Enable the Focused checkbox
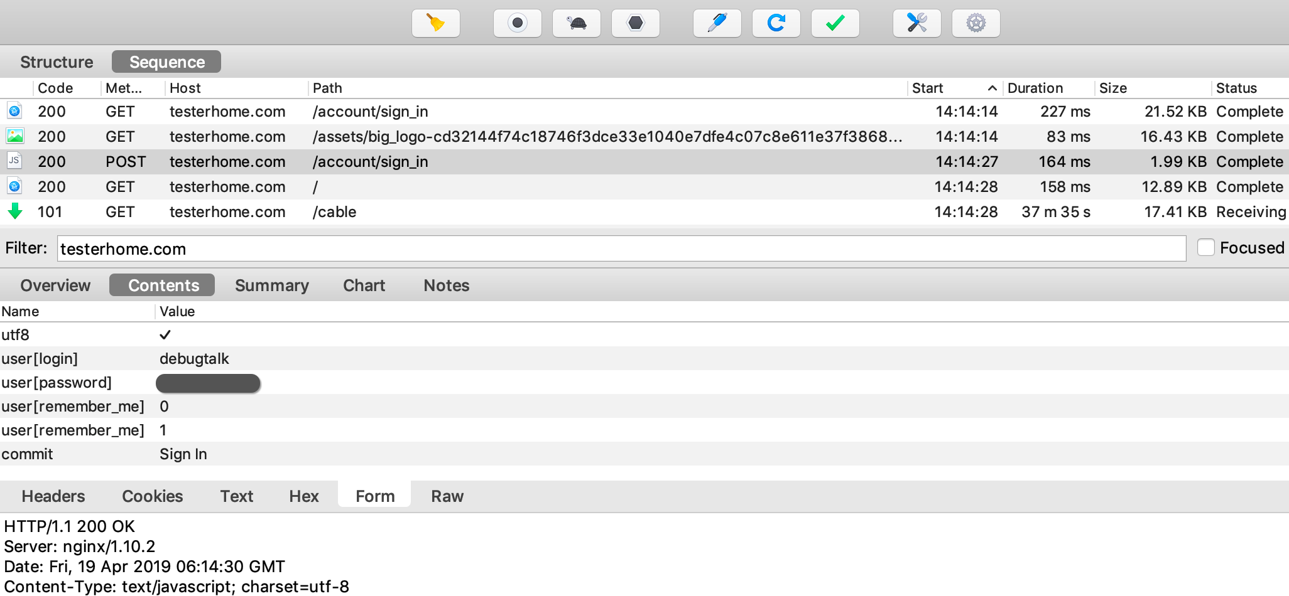Viewport: 1289px width, 596px height. (1205, 248)
